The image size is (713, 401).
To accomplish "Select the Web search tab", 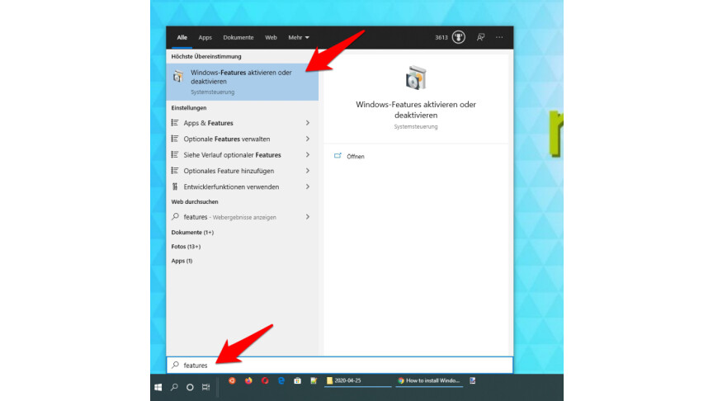I will [x=271, y=37].
